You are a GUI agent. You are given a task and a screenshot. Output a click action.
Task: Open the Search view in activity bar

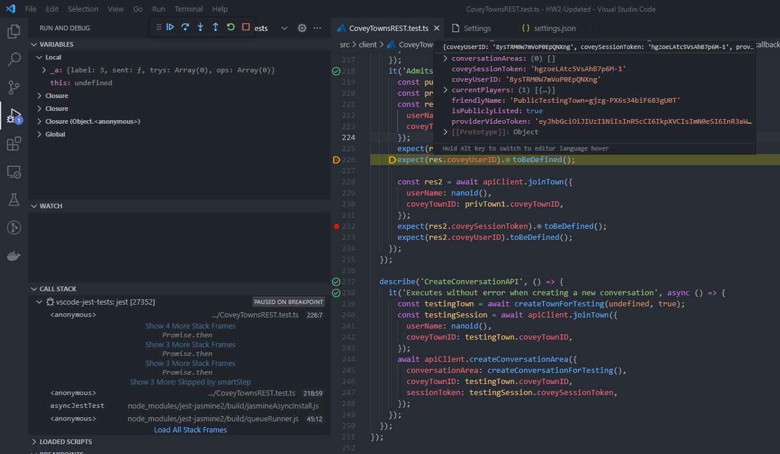(x=14, y=59)
